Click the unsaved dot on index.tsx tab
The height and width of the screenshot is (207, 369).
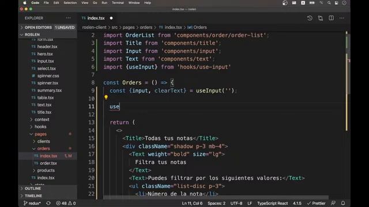[111, 18]
